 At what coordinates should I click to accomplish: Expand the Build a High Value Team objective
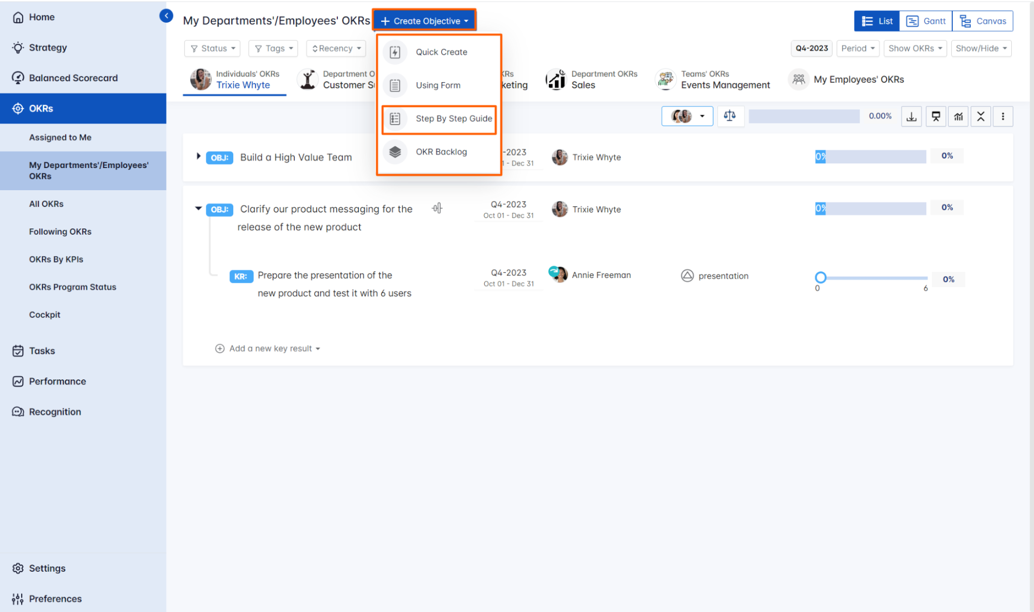[199, 156]
